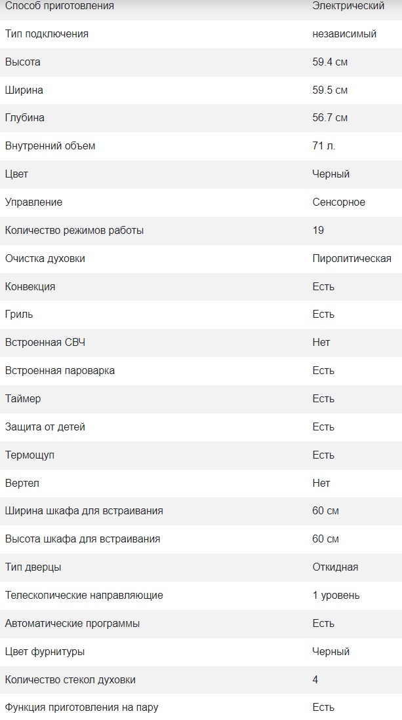Click the 'Внутренний объем' value 71 л.
402x720 pixels.
(x=324, y=146)
